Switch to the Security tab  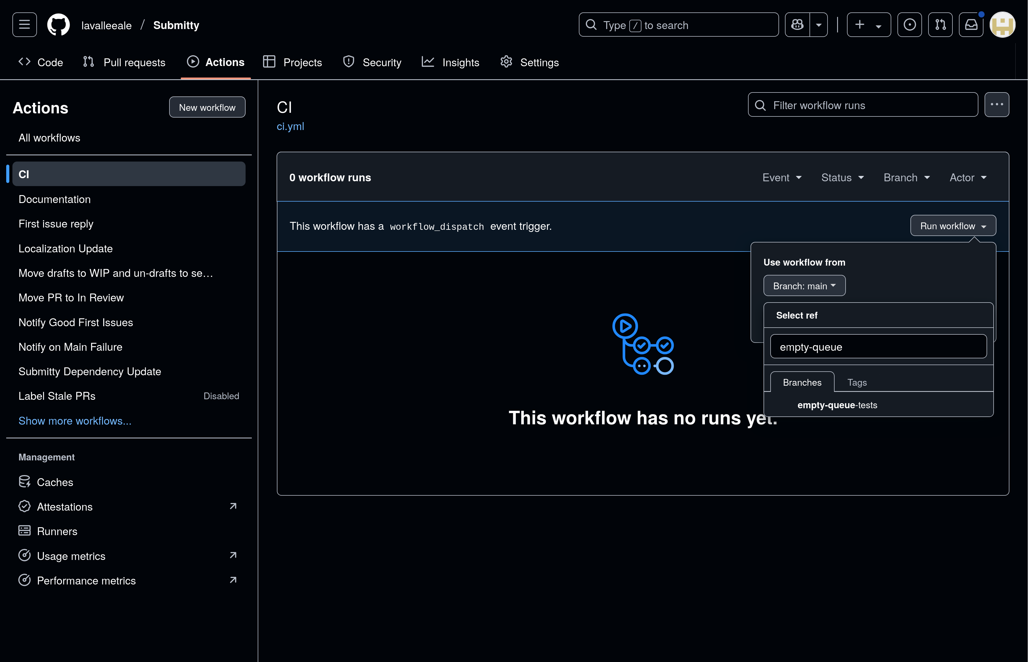click(372, 62)
